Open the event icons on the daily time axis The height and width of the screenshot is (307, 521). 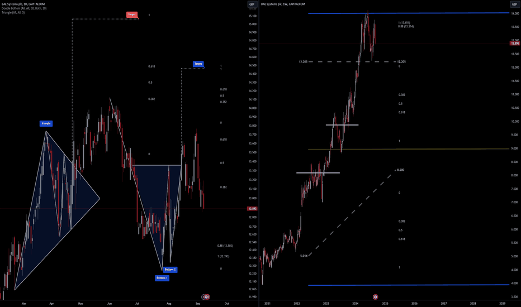pyautogui.click(x=206, y=297)
